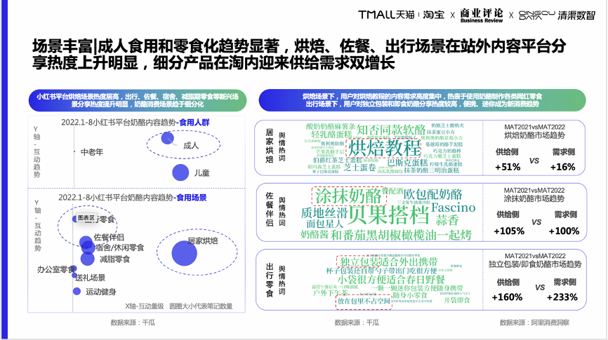Click the +105% supply figure
Screen dimensions: 608x340
509,231
